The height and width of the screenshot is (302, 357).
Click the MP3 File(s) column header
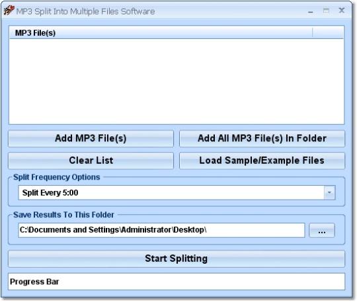pyautogui.click(x=161, y=32)
